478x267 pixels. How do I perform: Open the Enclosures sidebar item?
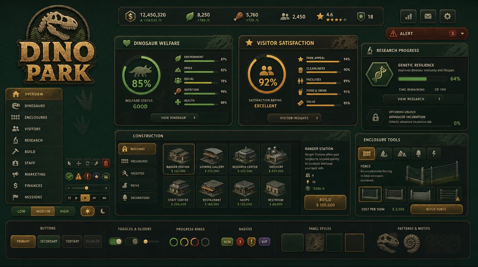pyautogui.click(x=34, y=117)
